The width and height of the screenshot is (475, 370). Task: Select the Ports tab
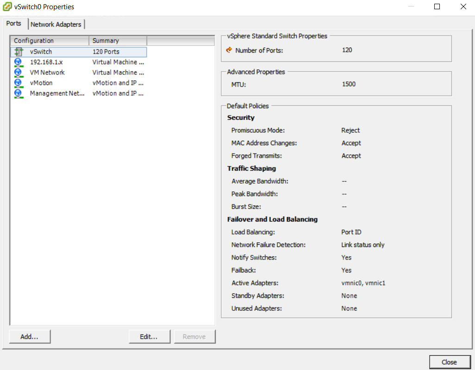[x=14, y=23]
